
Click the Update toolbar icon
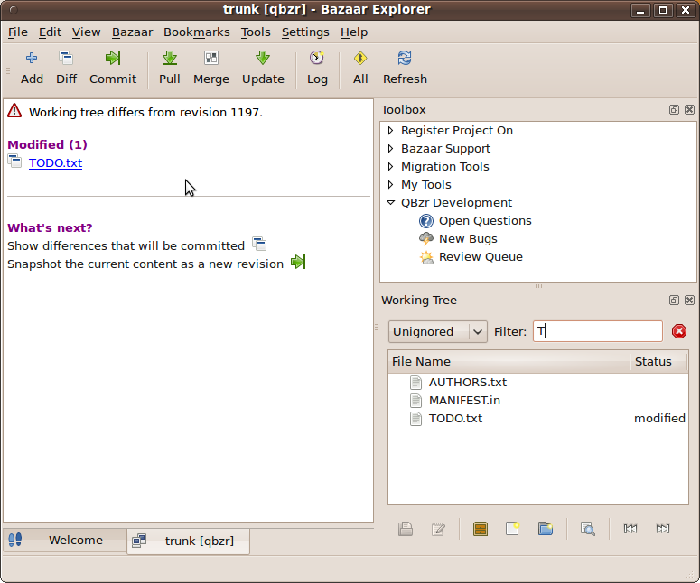(263, 60)
